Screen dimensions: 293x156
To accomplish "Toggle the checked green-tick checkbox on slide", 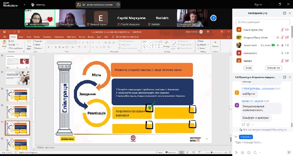I will [x=149, y=108].
